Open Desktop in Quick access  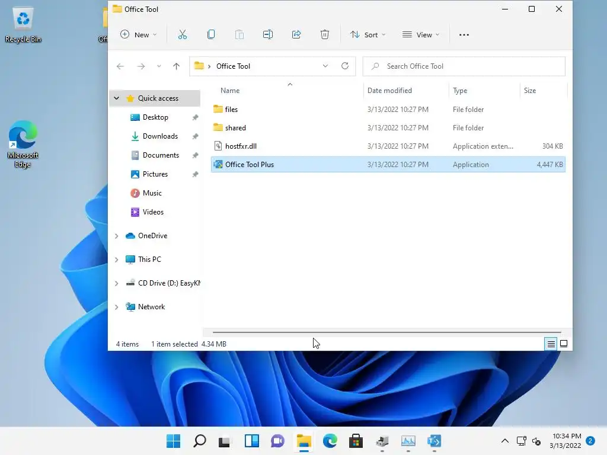(x=156, y=117)
